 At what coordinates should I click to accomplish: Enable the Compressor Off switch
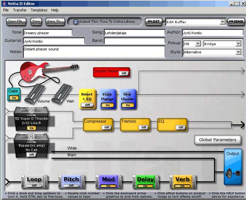[x=106, y=127]
